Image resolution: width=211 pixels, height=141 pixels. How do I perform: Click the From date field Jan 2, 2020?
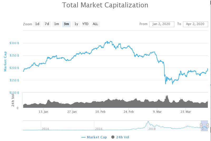(x=162, y=24)
